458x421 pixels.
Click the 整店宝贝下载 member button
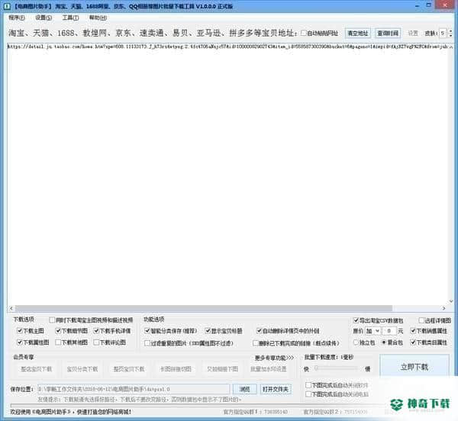(36, 369)
